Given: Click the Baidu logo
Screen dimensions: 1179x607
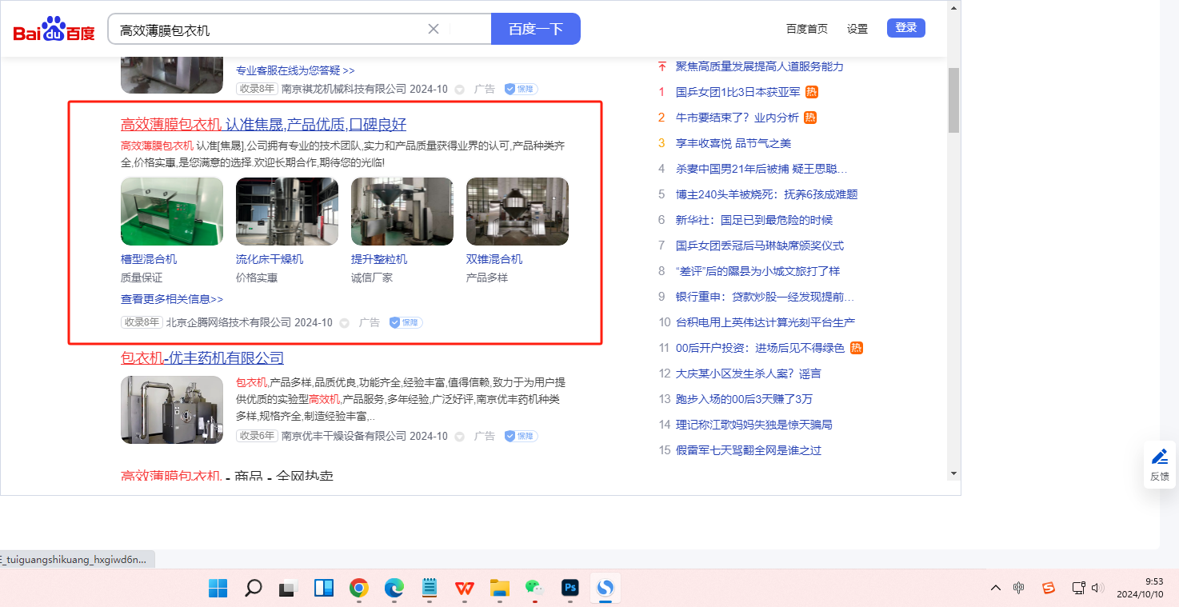Looking at the screenshot, I should coord(54,30).
